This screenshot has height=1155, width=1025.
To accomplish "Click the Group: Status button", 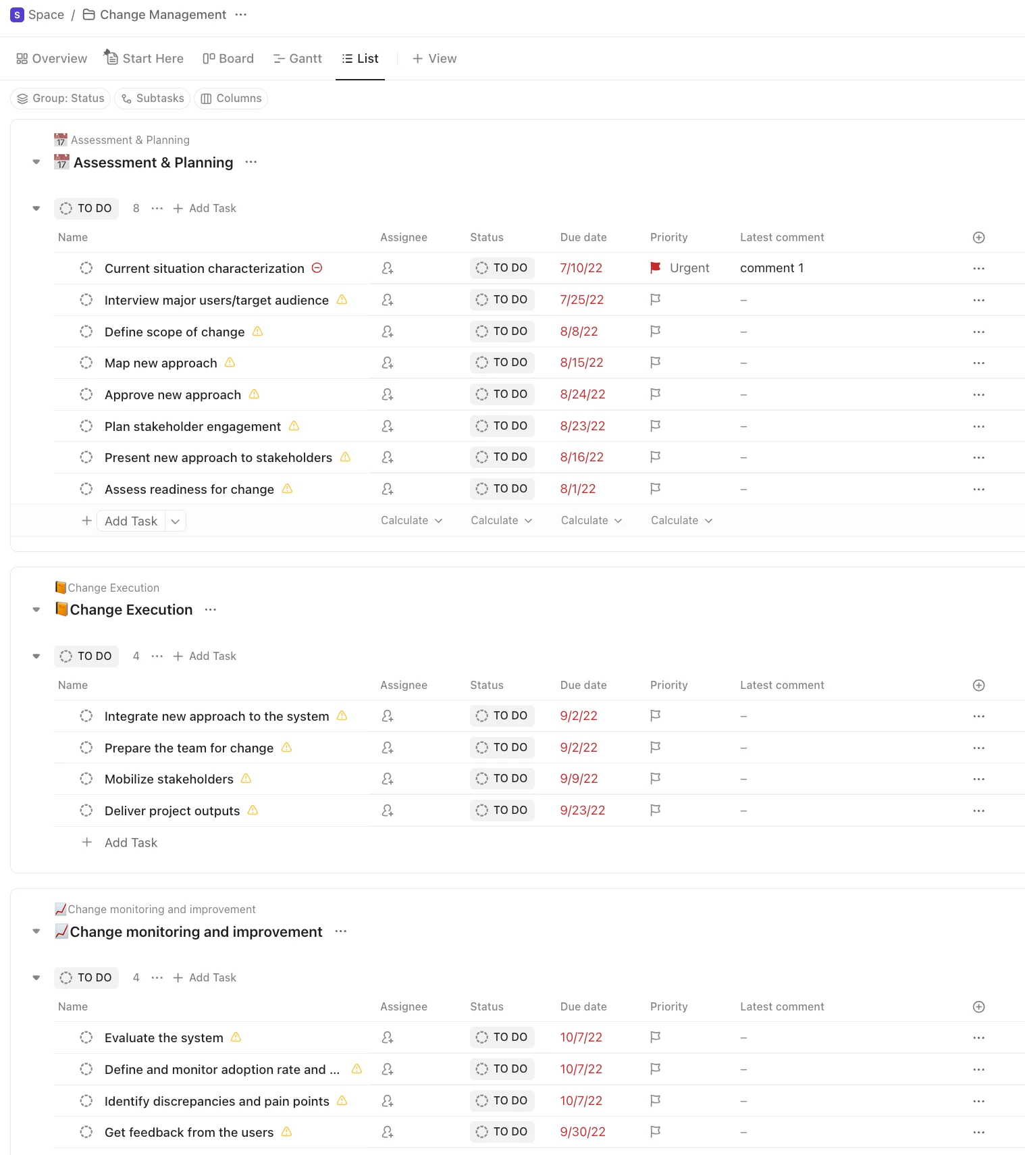I will 61,99.
